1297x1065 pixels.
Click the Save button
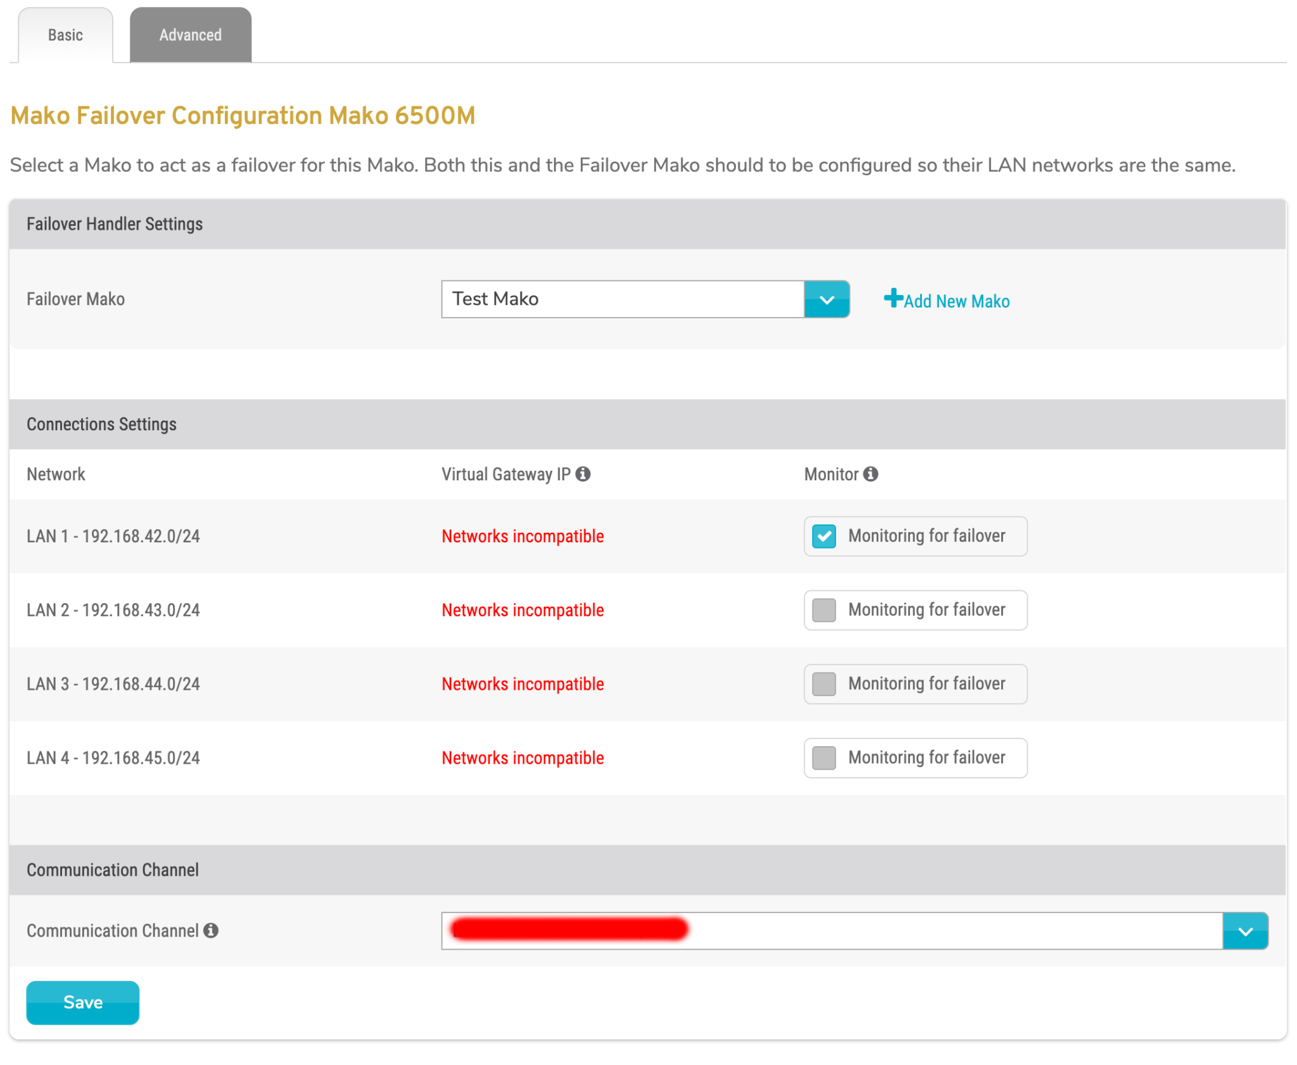pyautogui.click(x=82, y=1002)
